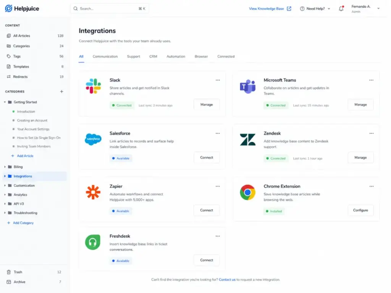The height and width of the screenshot is (293, 391).
Task: Open How to Set Up Single Sign-On article
Action: pos(39,137)
